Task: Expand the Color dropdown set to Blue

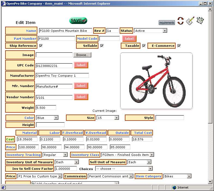Action: coord(47,118)
